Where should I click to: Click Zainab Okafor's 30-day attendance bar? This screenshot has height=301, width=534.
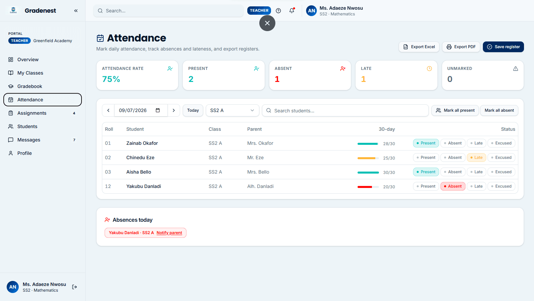368,144
